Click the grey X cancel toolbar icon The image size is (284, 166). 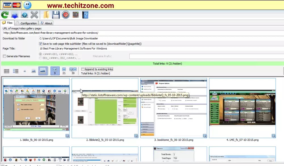coord(34,15)
